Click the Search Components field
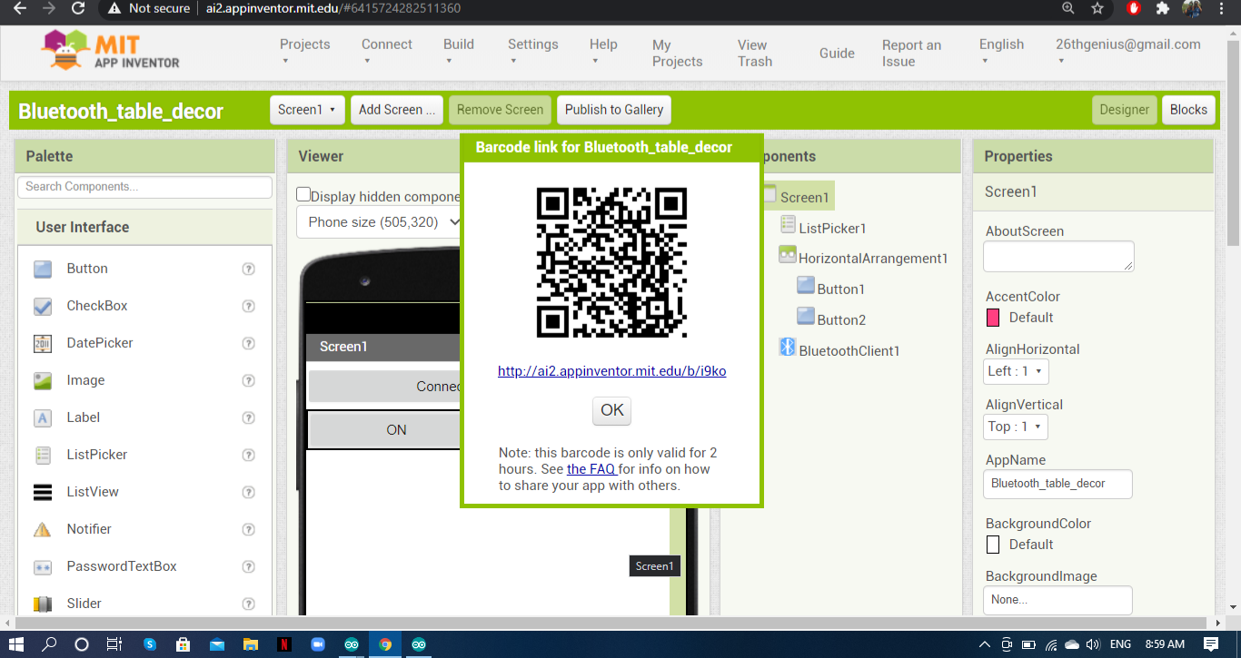Image resolution: width=1241 pixels, height=658 pixels. click(144, 187)
